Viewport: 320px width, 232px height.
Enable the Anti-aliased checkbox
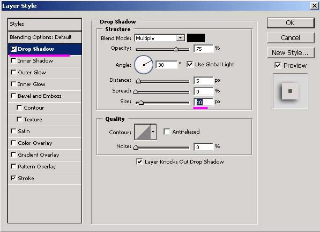(167, 132)
